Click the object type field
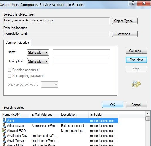151x146 pixels. pyautogui.click(x=56, y=21)
